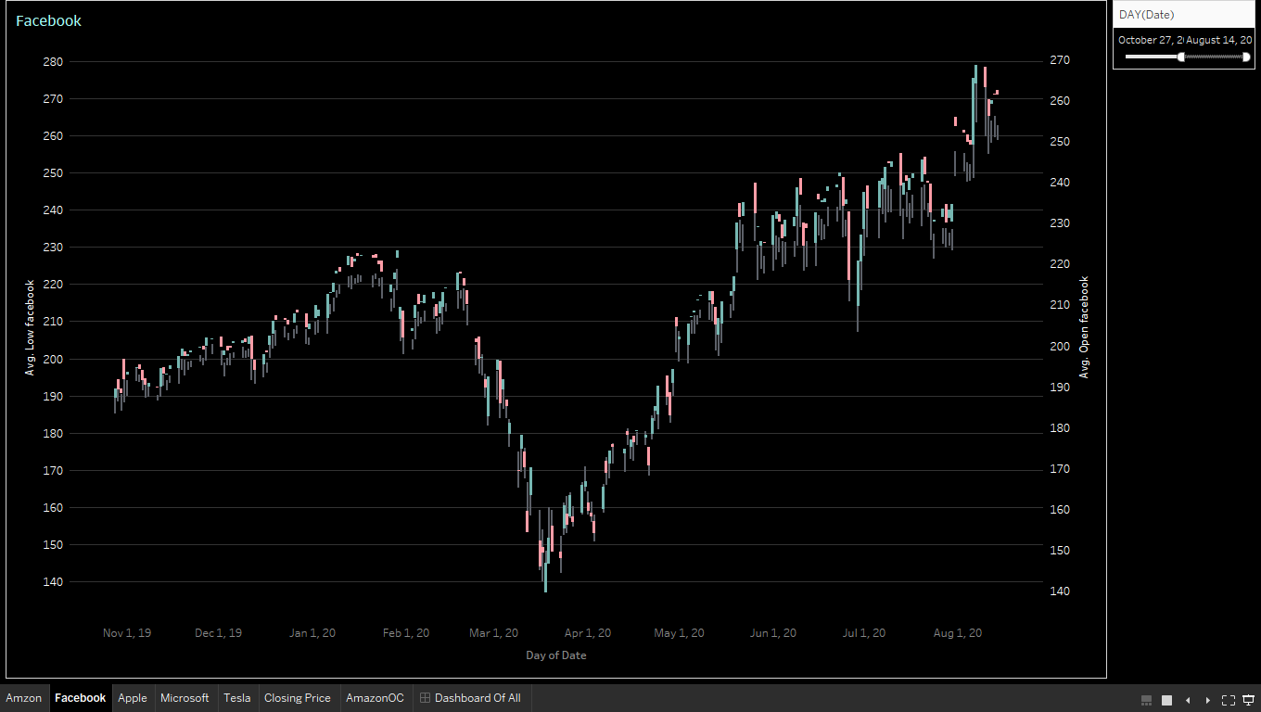The width and height of the screenshot is (1261, 712).
Task: Click the Nov 1, 19 axis label
Action: point(127,633)
